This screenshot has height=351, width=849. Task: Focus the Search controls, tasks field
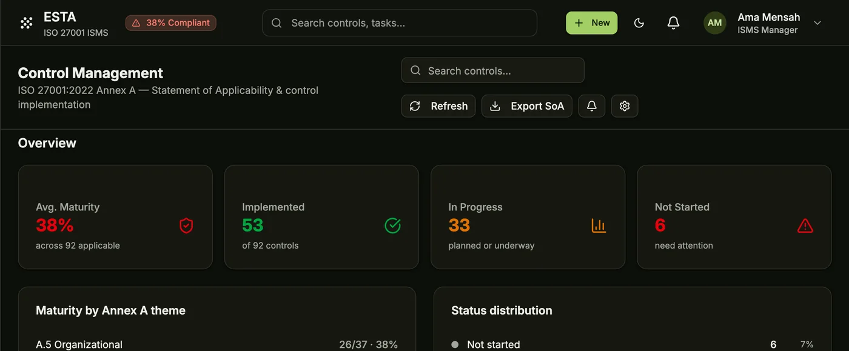(x=400, y=23)
